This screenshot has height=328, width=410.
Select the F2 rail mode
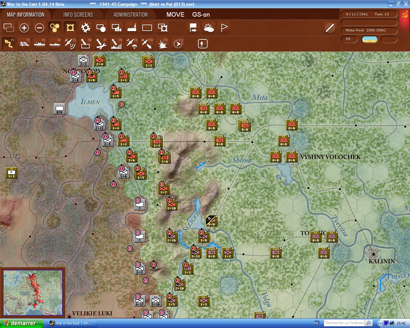[x=24, y=44]
